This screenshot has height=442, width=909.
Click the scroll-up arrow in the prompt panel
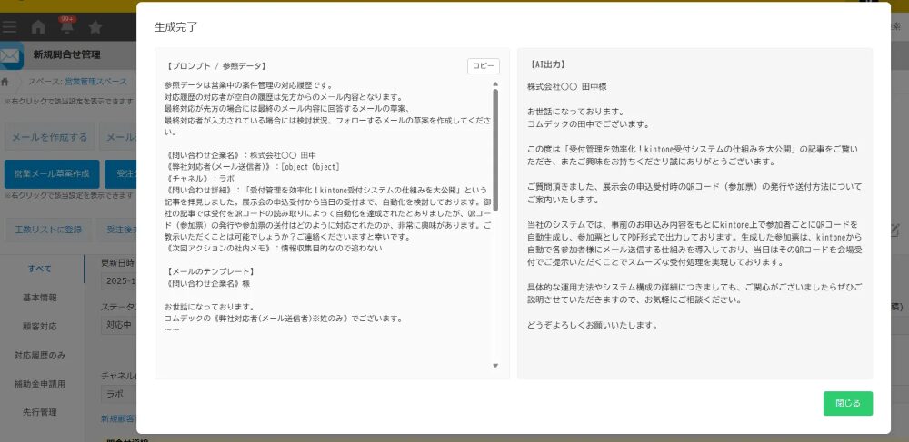coord(495,83)
